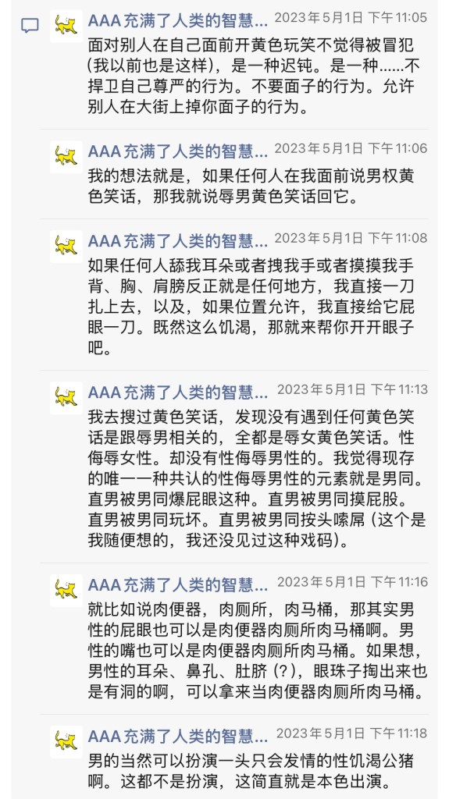Open avatar of the 11:18 post
This screenshot has width=449, height=799.
coord(66,741)
